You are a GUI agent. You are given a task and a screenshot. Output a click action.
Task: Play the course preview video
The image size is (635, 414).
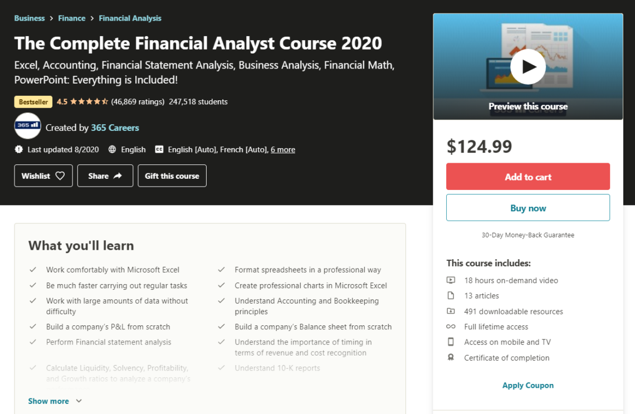pyautogui.click(x=527, y=66)
